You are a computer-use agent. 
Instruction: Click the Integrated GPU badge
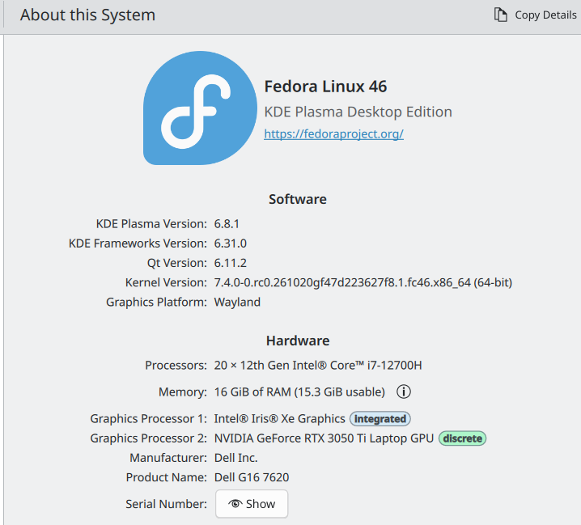point(380,419)
